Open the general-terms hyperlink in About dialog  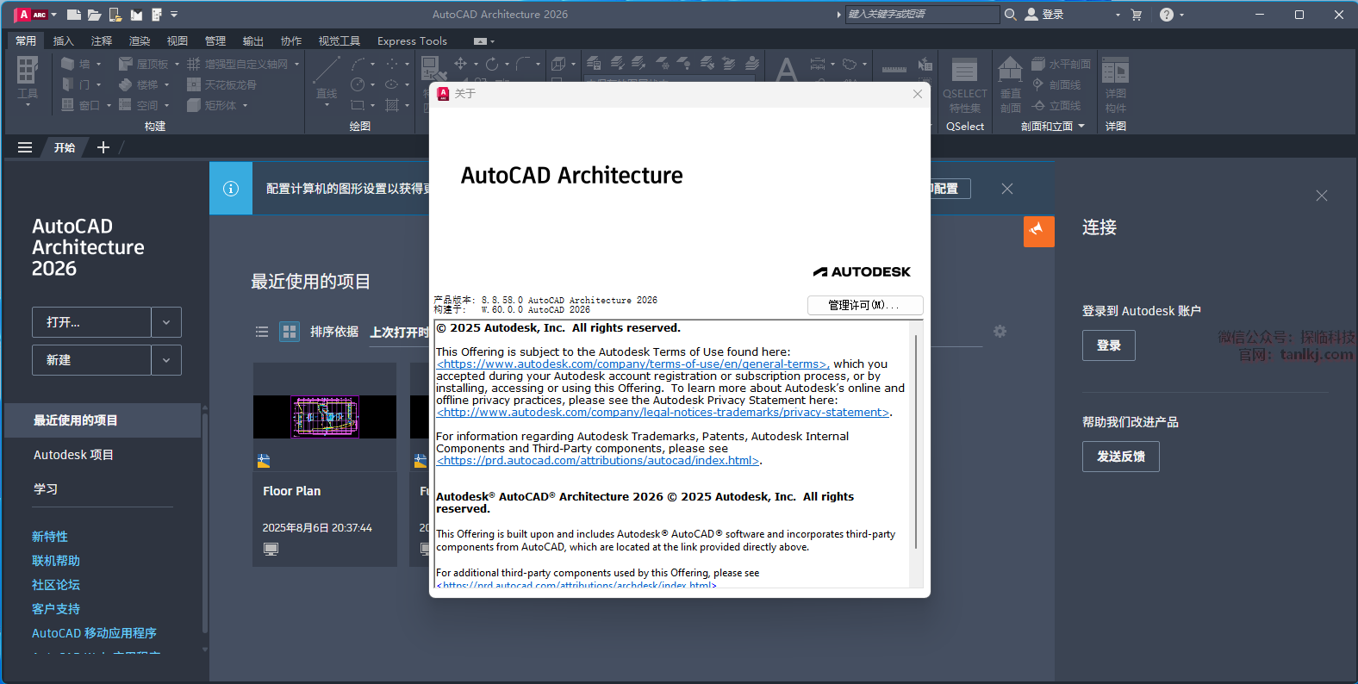point(632,364)
